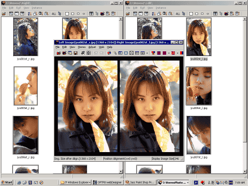Open the Stereo menu in viewer window
Viewport: 248px width, 186px height.
(82, 47)
